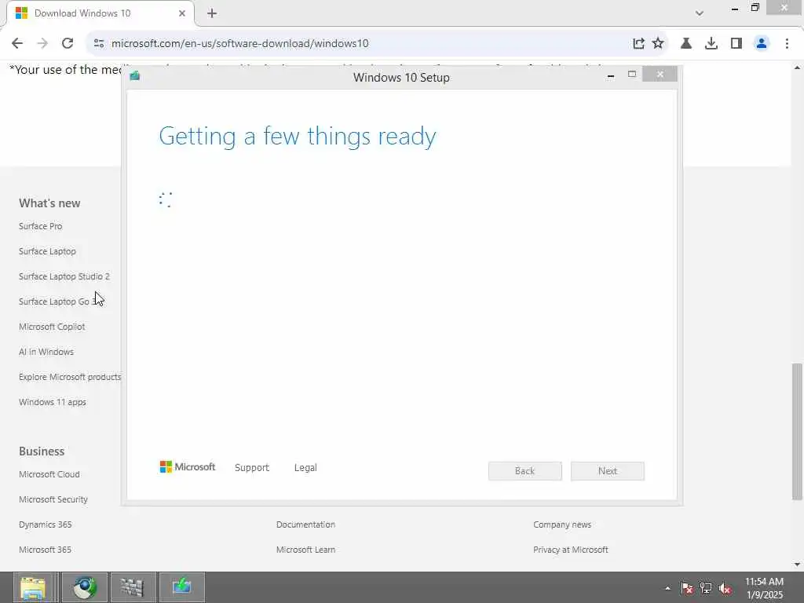Open the Company news footer link
The image size is (804, 603).
pyautogui.click(x=562, y=524)
